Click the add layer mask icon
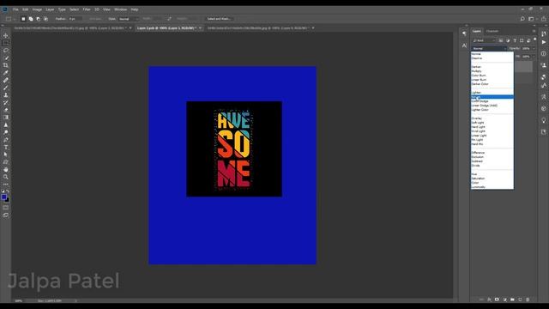 (x=497, y=300)
